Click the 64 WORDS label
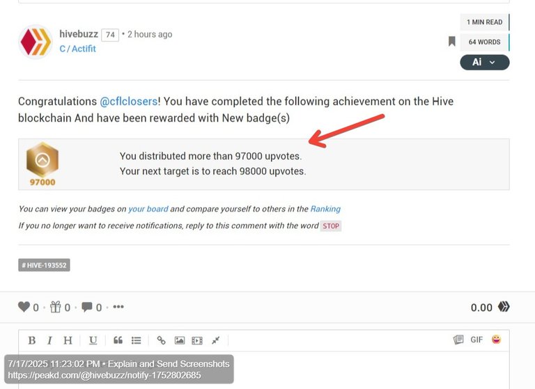Viewport: 535px width, 389px height. tap(485, 42)
